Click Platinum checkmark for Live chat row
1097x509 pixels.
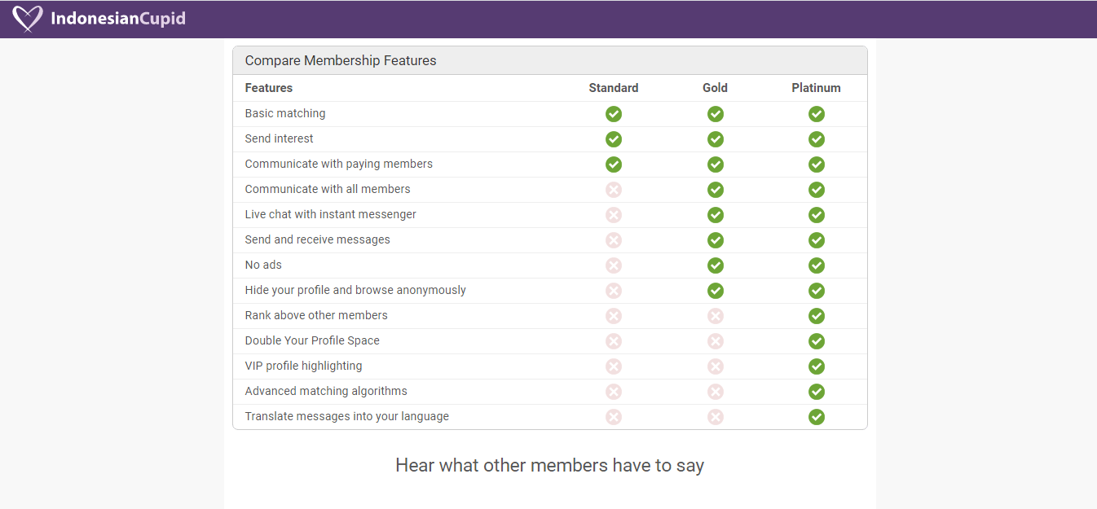click(817, 215)
